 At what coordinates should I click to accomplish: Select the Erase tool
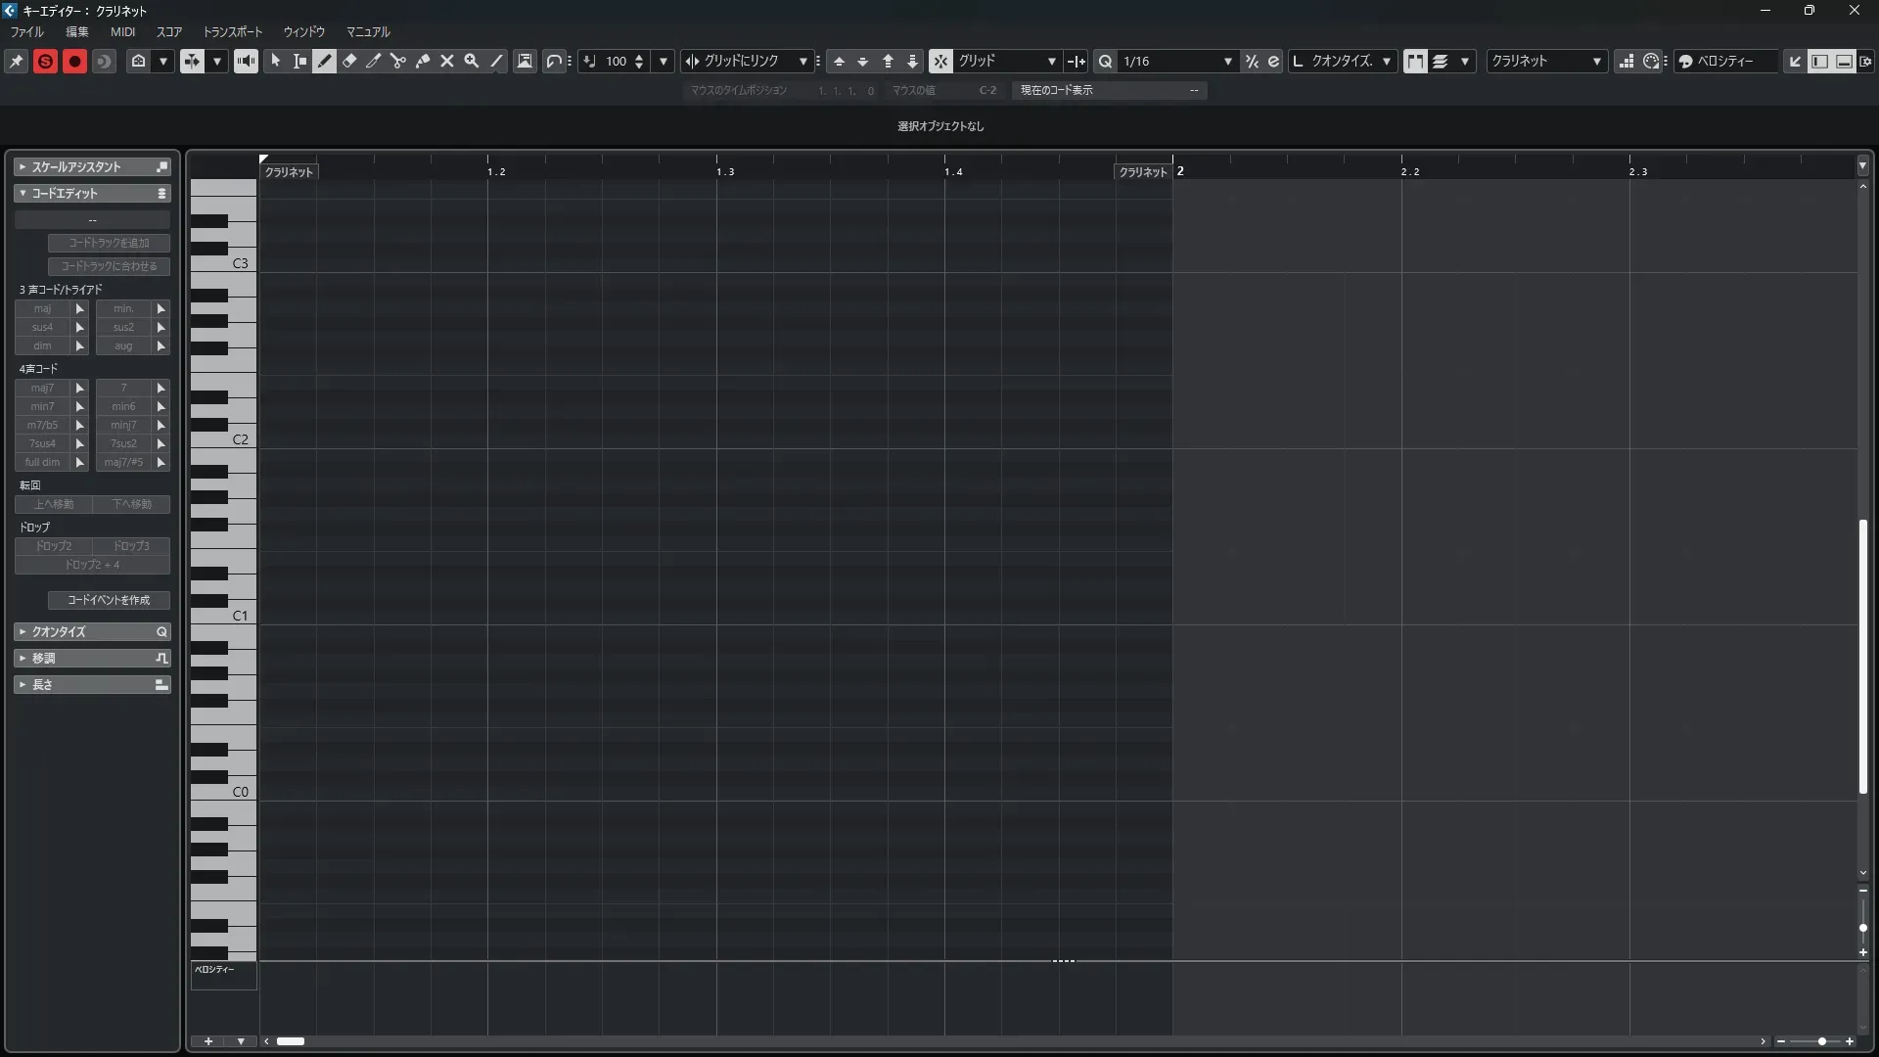click(349, 61)
